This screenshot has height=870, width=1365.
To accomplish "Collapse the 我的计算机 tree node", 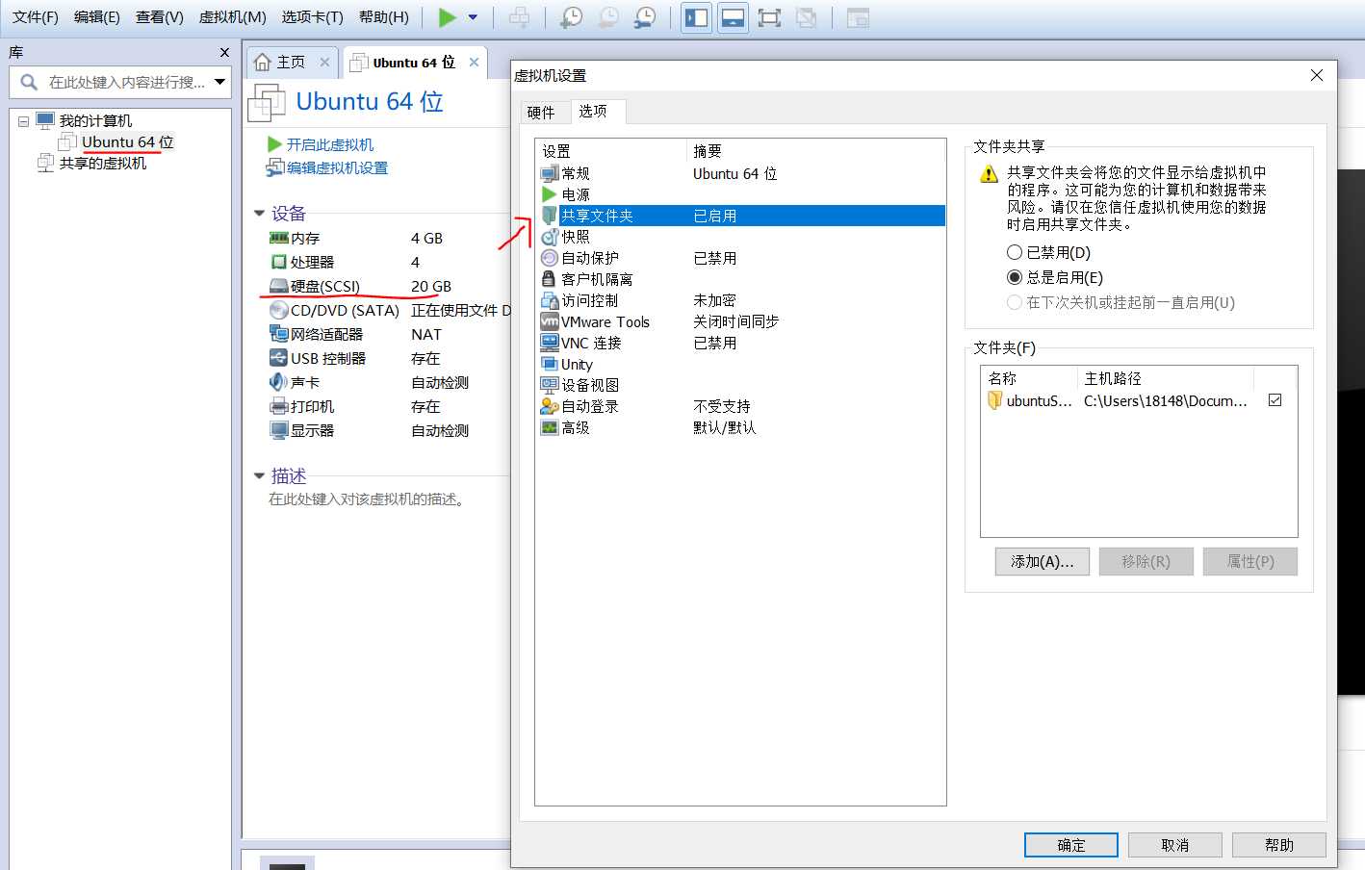I will click(24, 121).
